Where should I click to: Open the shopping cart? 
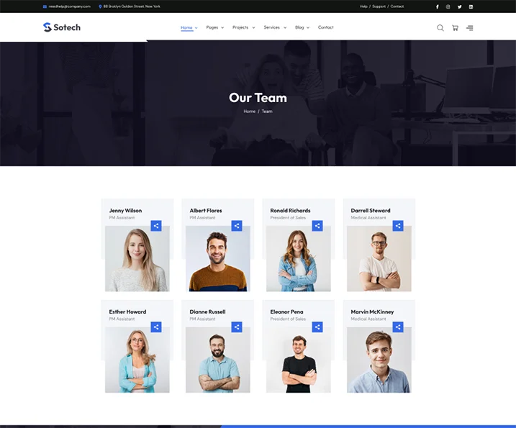click(x=455, y=28)
